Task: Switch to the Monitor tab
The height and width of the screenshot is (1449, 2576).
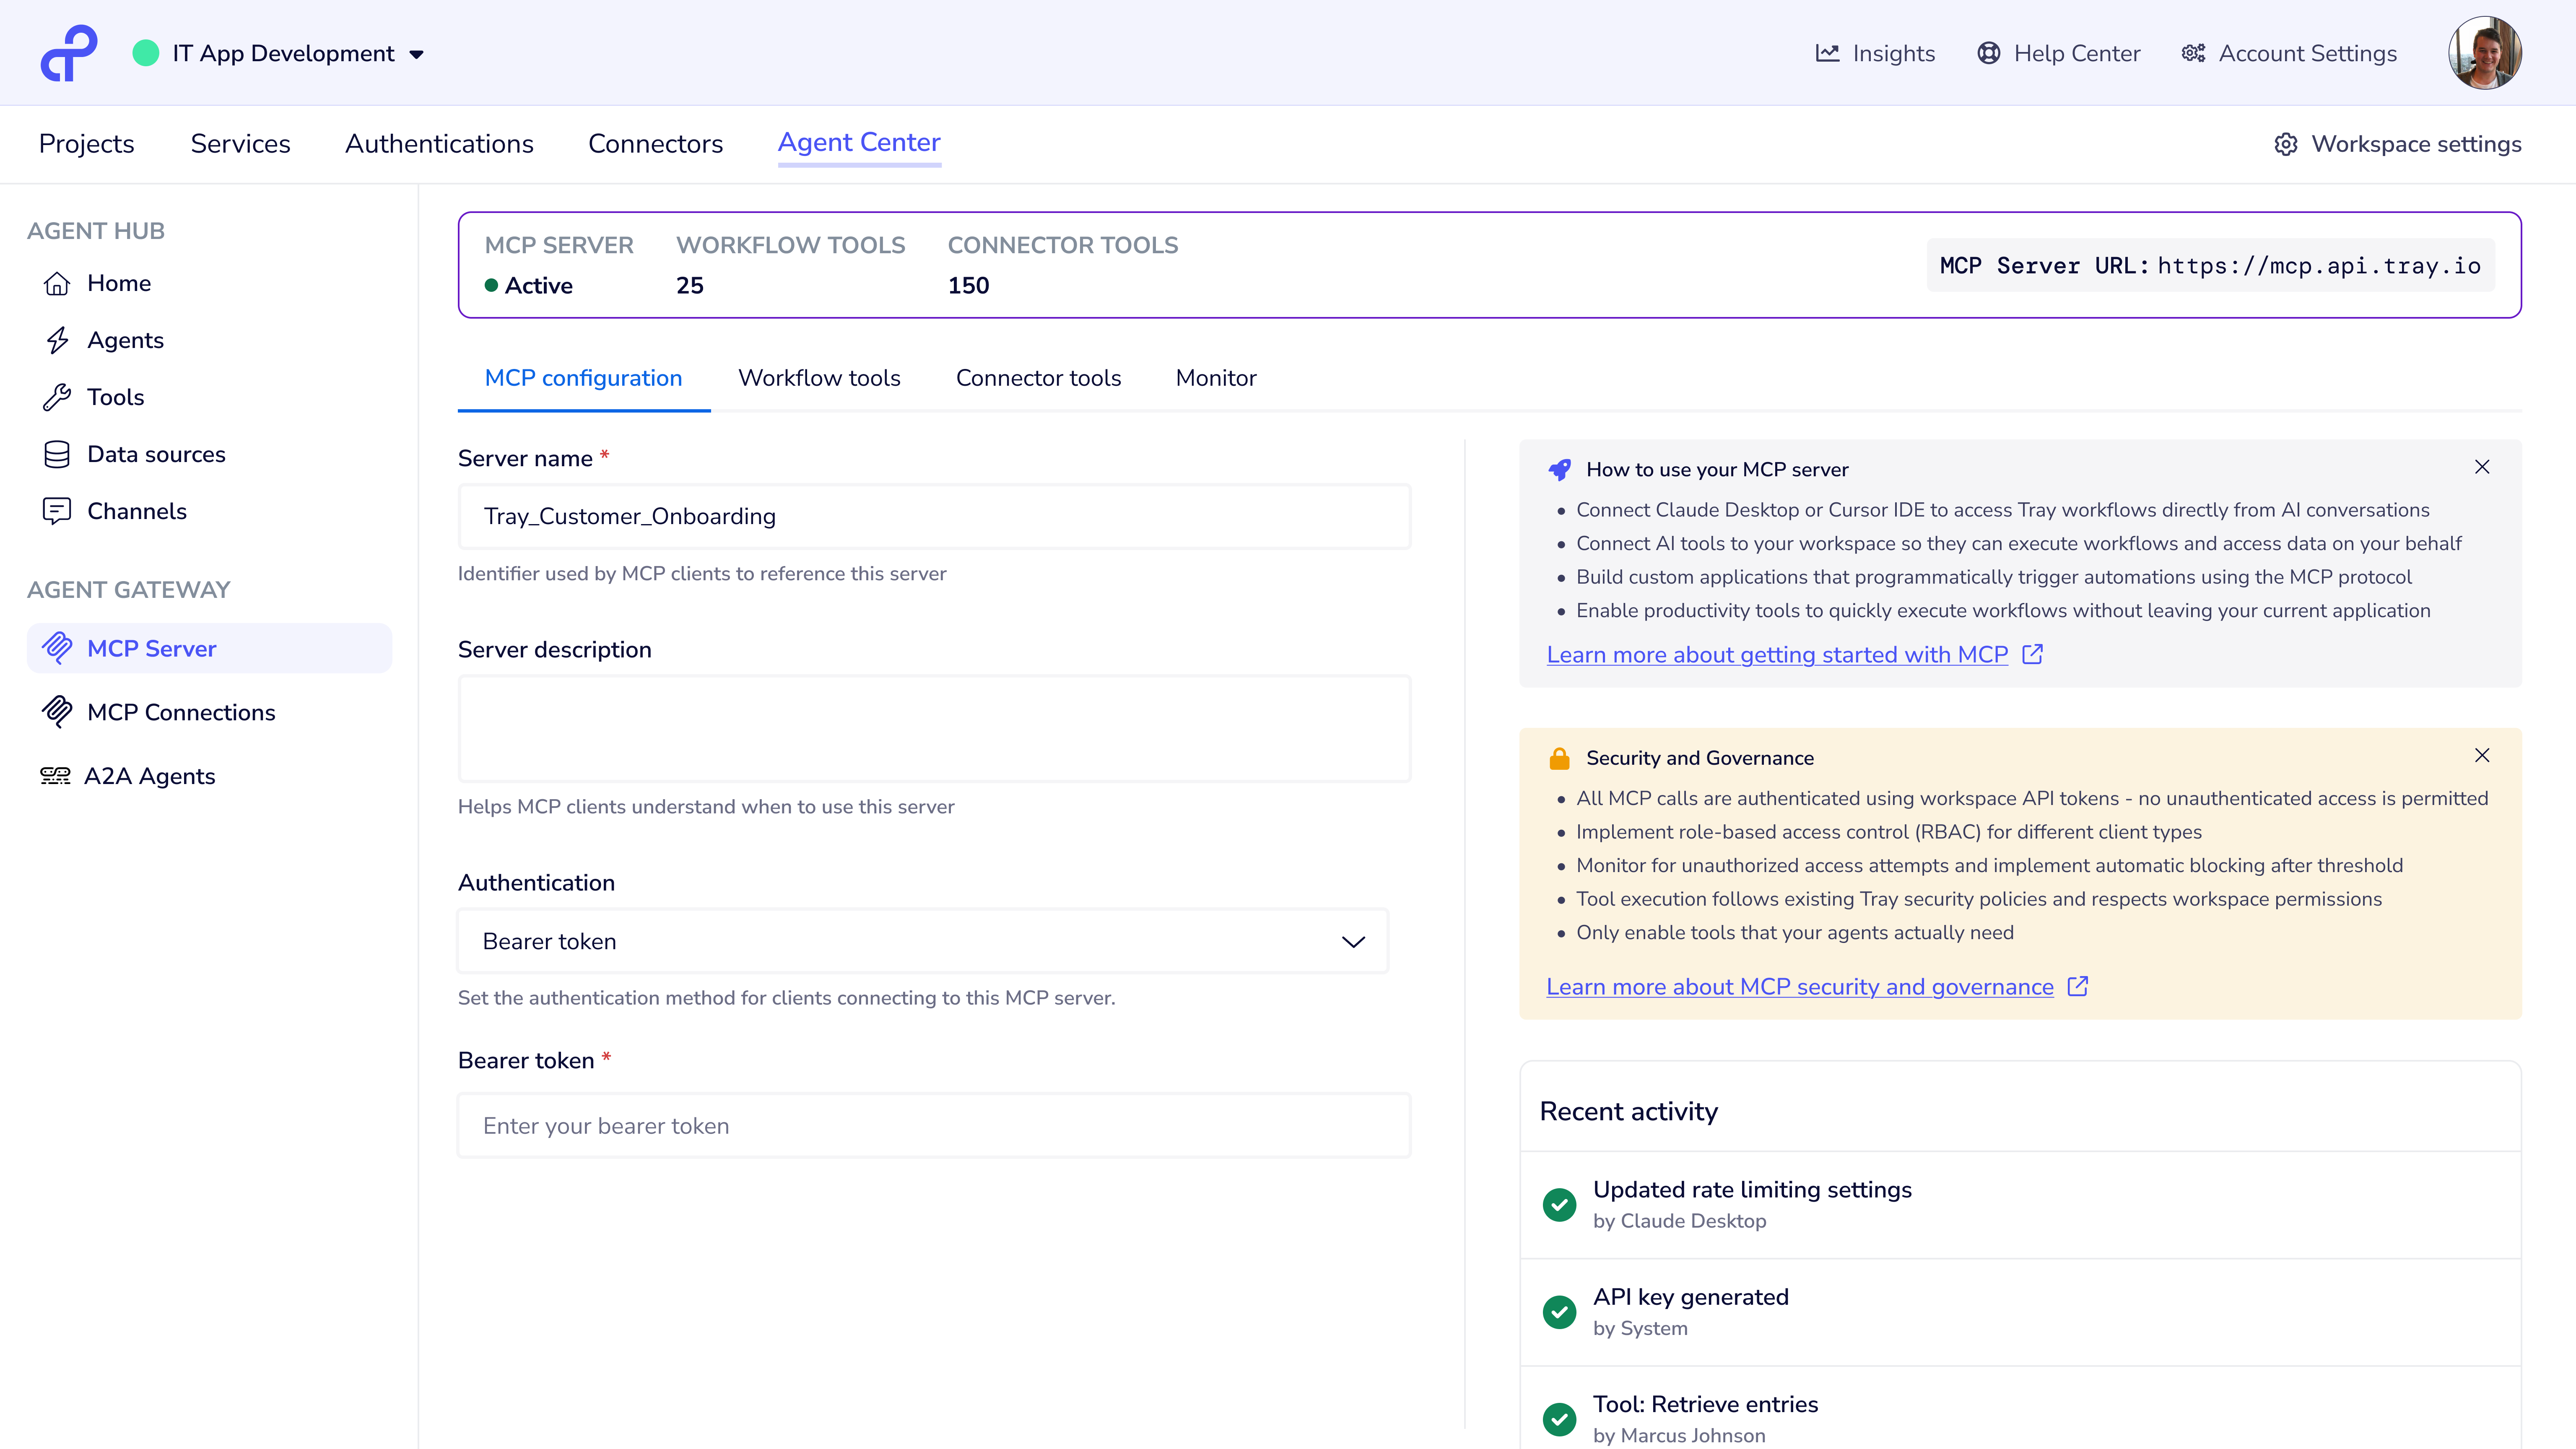Action: [1215, 378]
